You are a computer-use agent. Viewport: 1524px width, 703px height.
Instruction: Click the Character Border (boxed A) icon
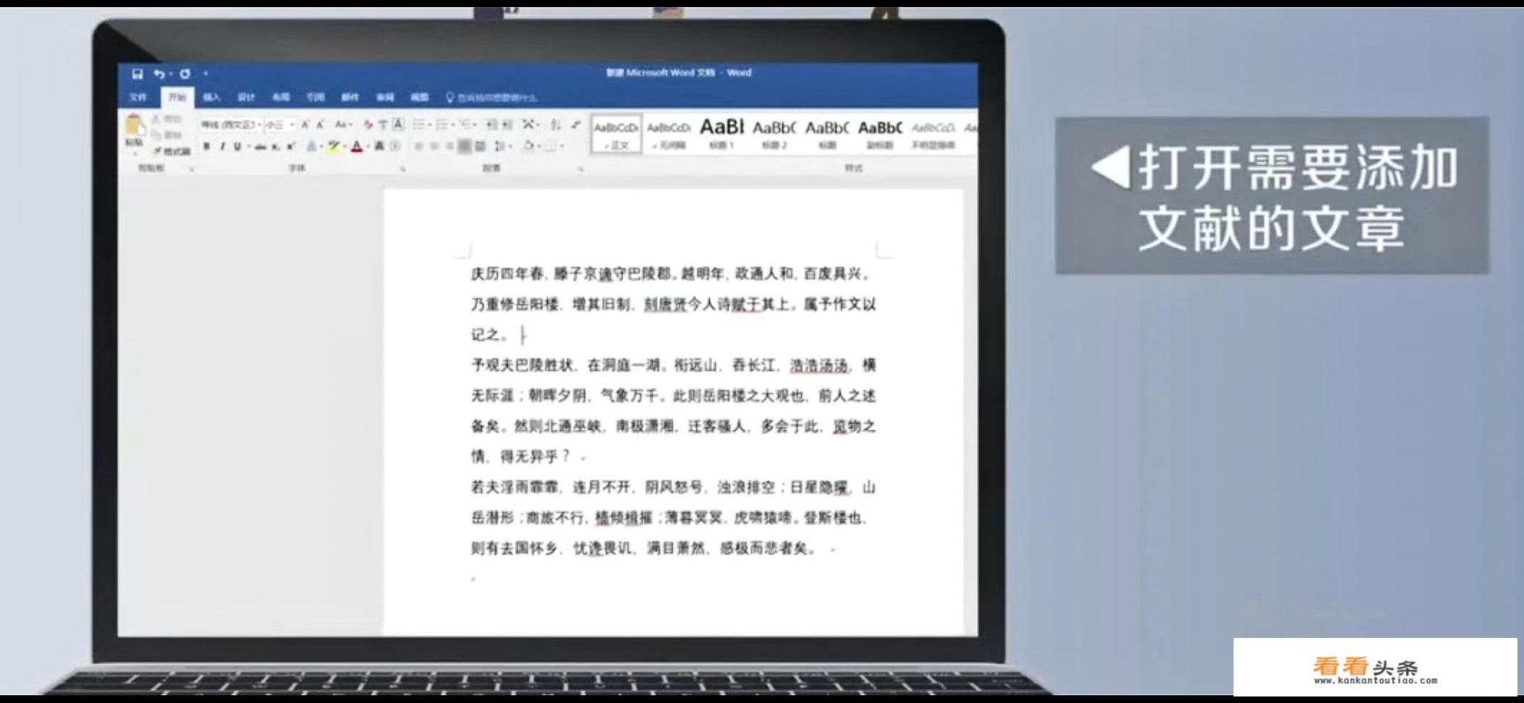pyautogui.click(x=398, y=125)
